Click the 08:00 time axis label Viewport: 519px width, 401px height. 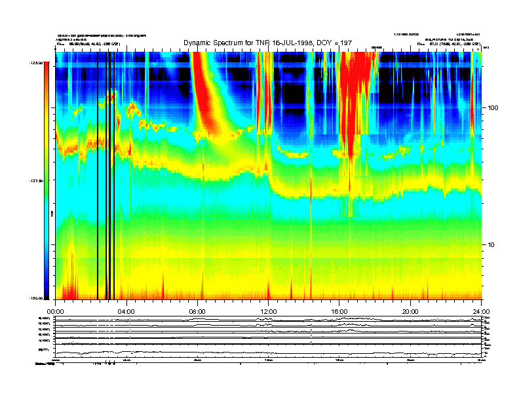[x=197, y=312]
